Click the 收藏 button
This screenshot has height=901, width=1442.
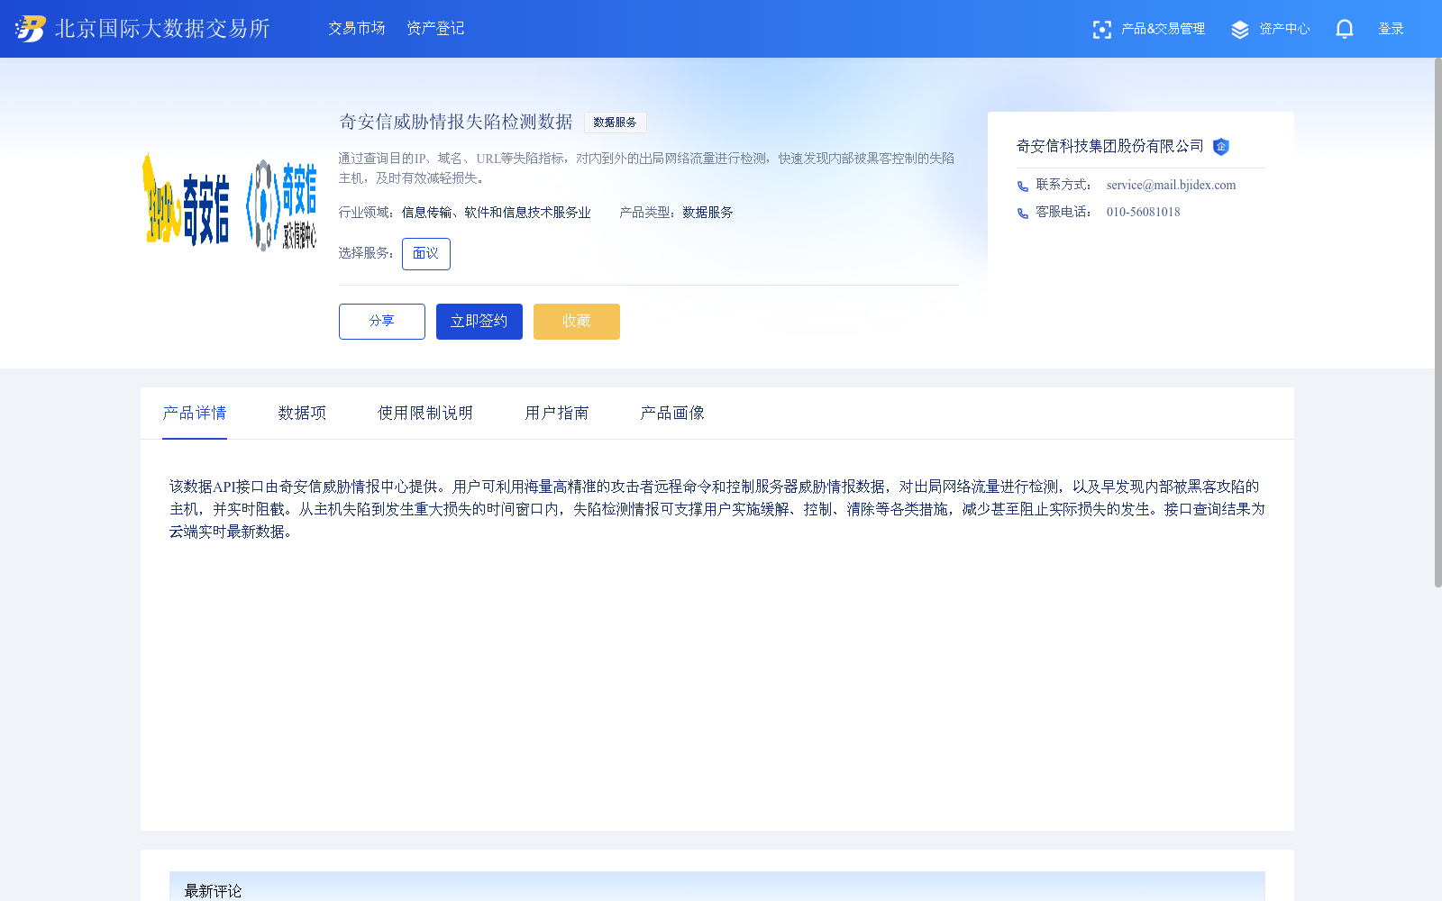[x=577, y=322]
